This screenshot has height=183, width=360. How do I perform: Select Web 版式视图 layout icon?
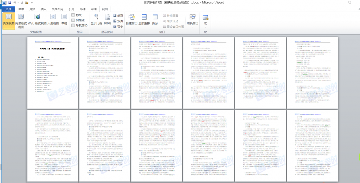pyautogui.click(x=37, y=19)
